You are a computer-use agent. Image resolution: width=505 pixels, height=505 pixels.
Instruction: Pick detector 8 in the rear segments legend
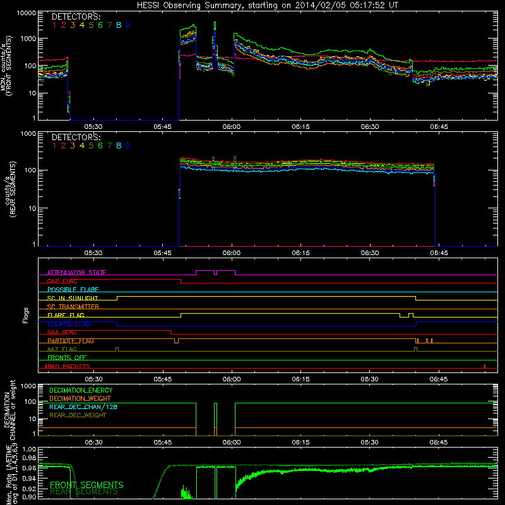119,146
